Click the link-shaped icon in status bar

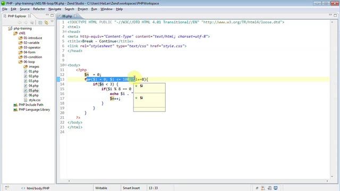(x=257, y=188)
